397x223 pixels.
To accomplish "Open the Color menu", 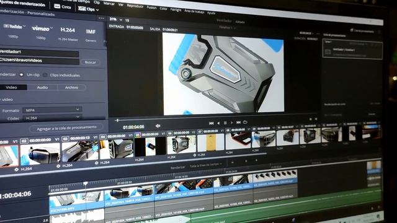I will click(163, 8).
